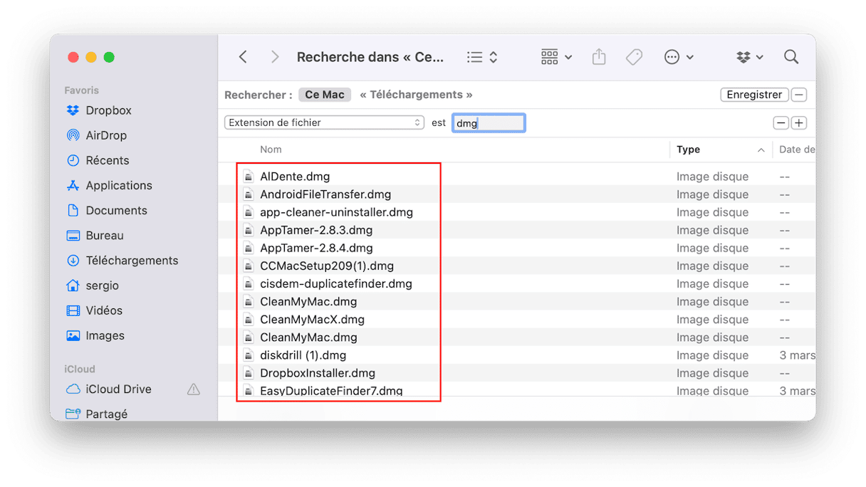866x487 pixels.
Task: Click the Enregistrer button
Action: (x=753, y=95)
